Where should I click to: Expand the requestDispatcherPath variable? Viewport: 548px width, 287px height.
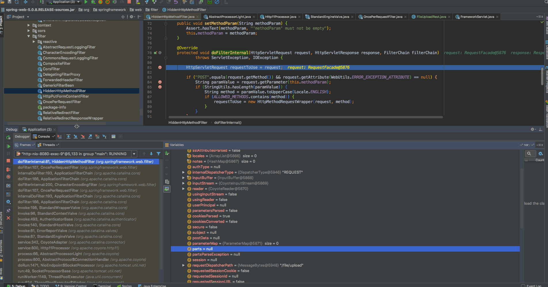183,265
